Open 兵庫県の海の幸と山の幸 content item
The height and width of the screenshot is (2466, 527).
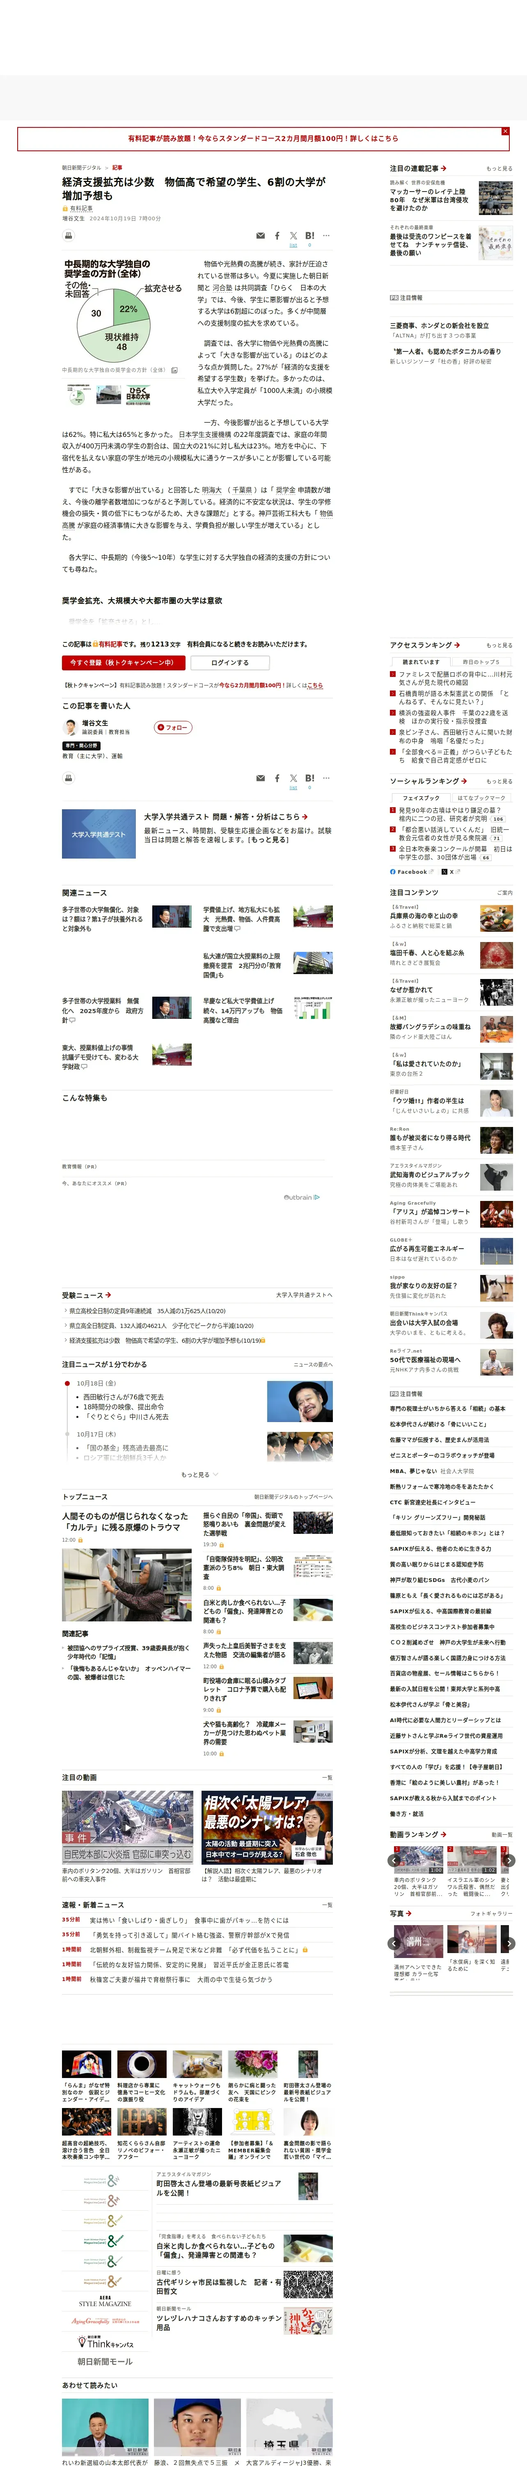point(424,916)
